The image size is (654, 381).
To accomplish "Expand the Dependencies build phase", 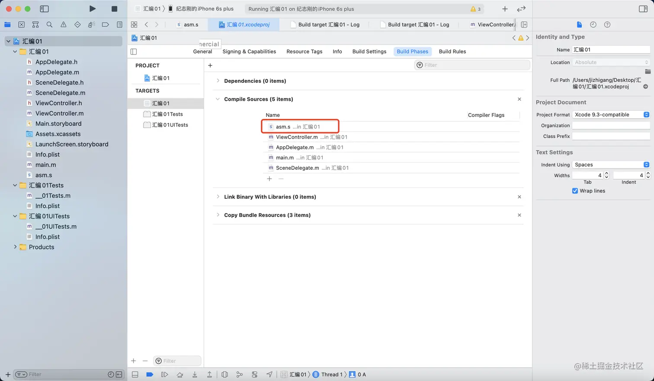I will [218, 81].
